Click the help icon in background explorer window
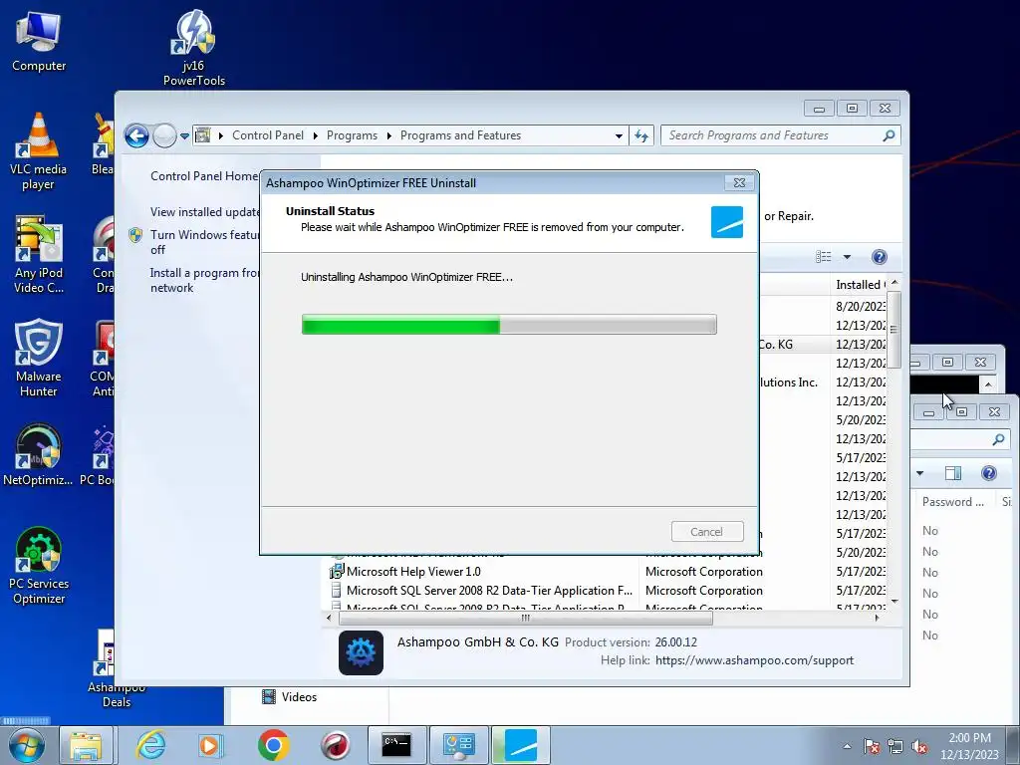 point(989,473)
